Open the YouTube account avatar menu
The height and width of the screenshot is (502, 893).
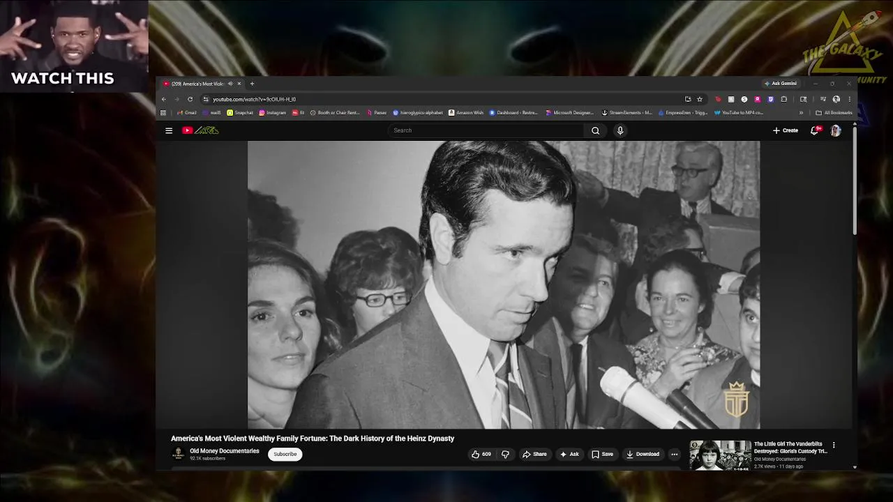click(x=836, y=130)
